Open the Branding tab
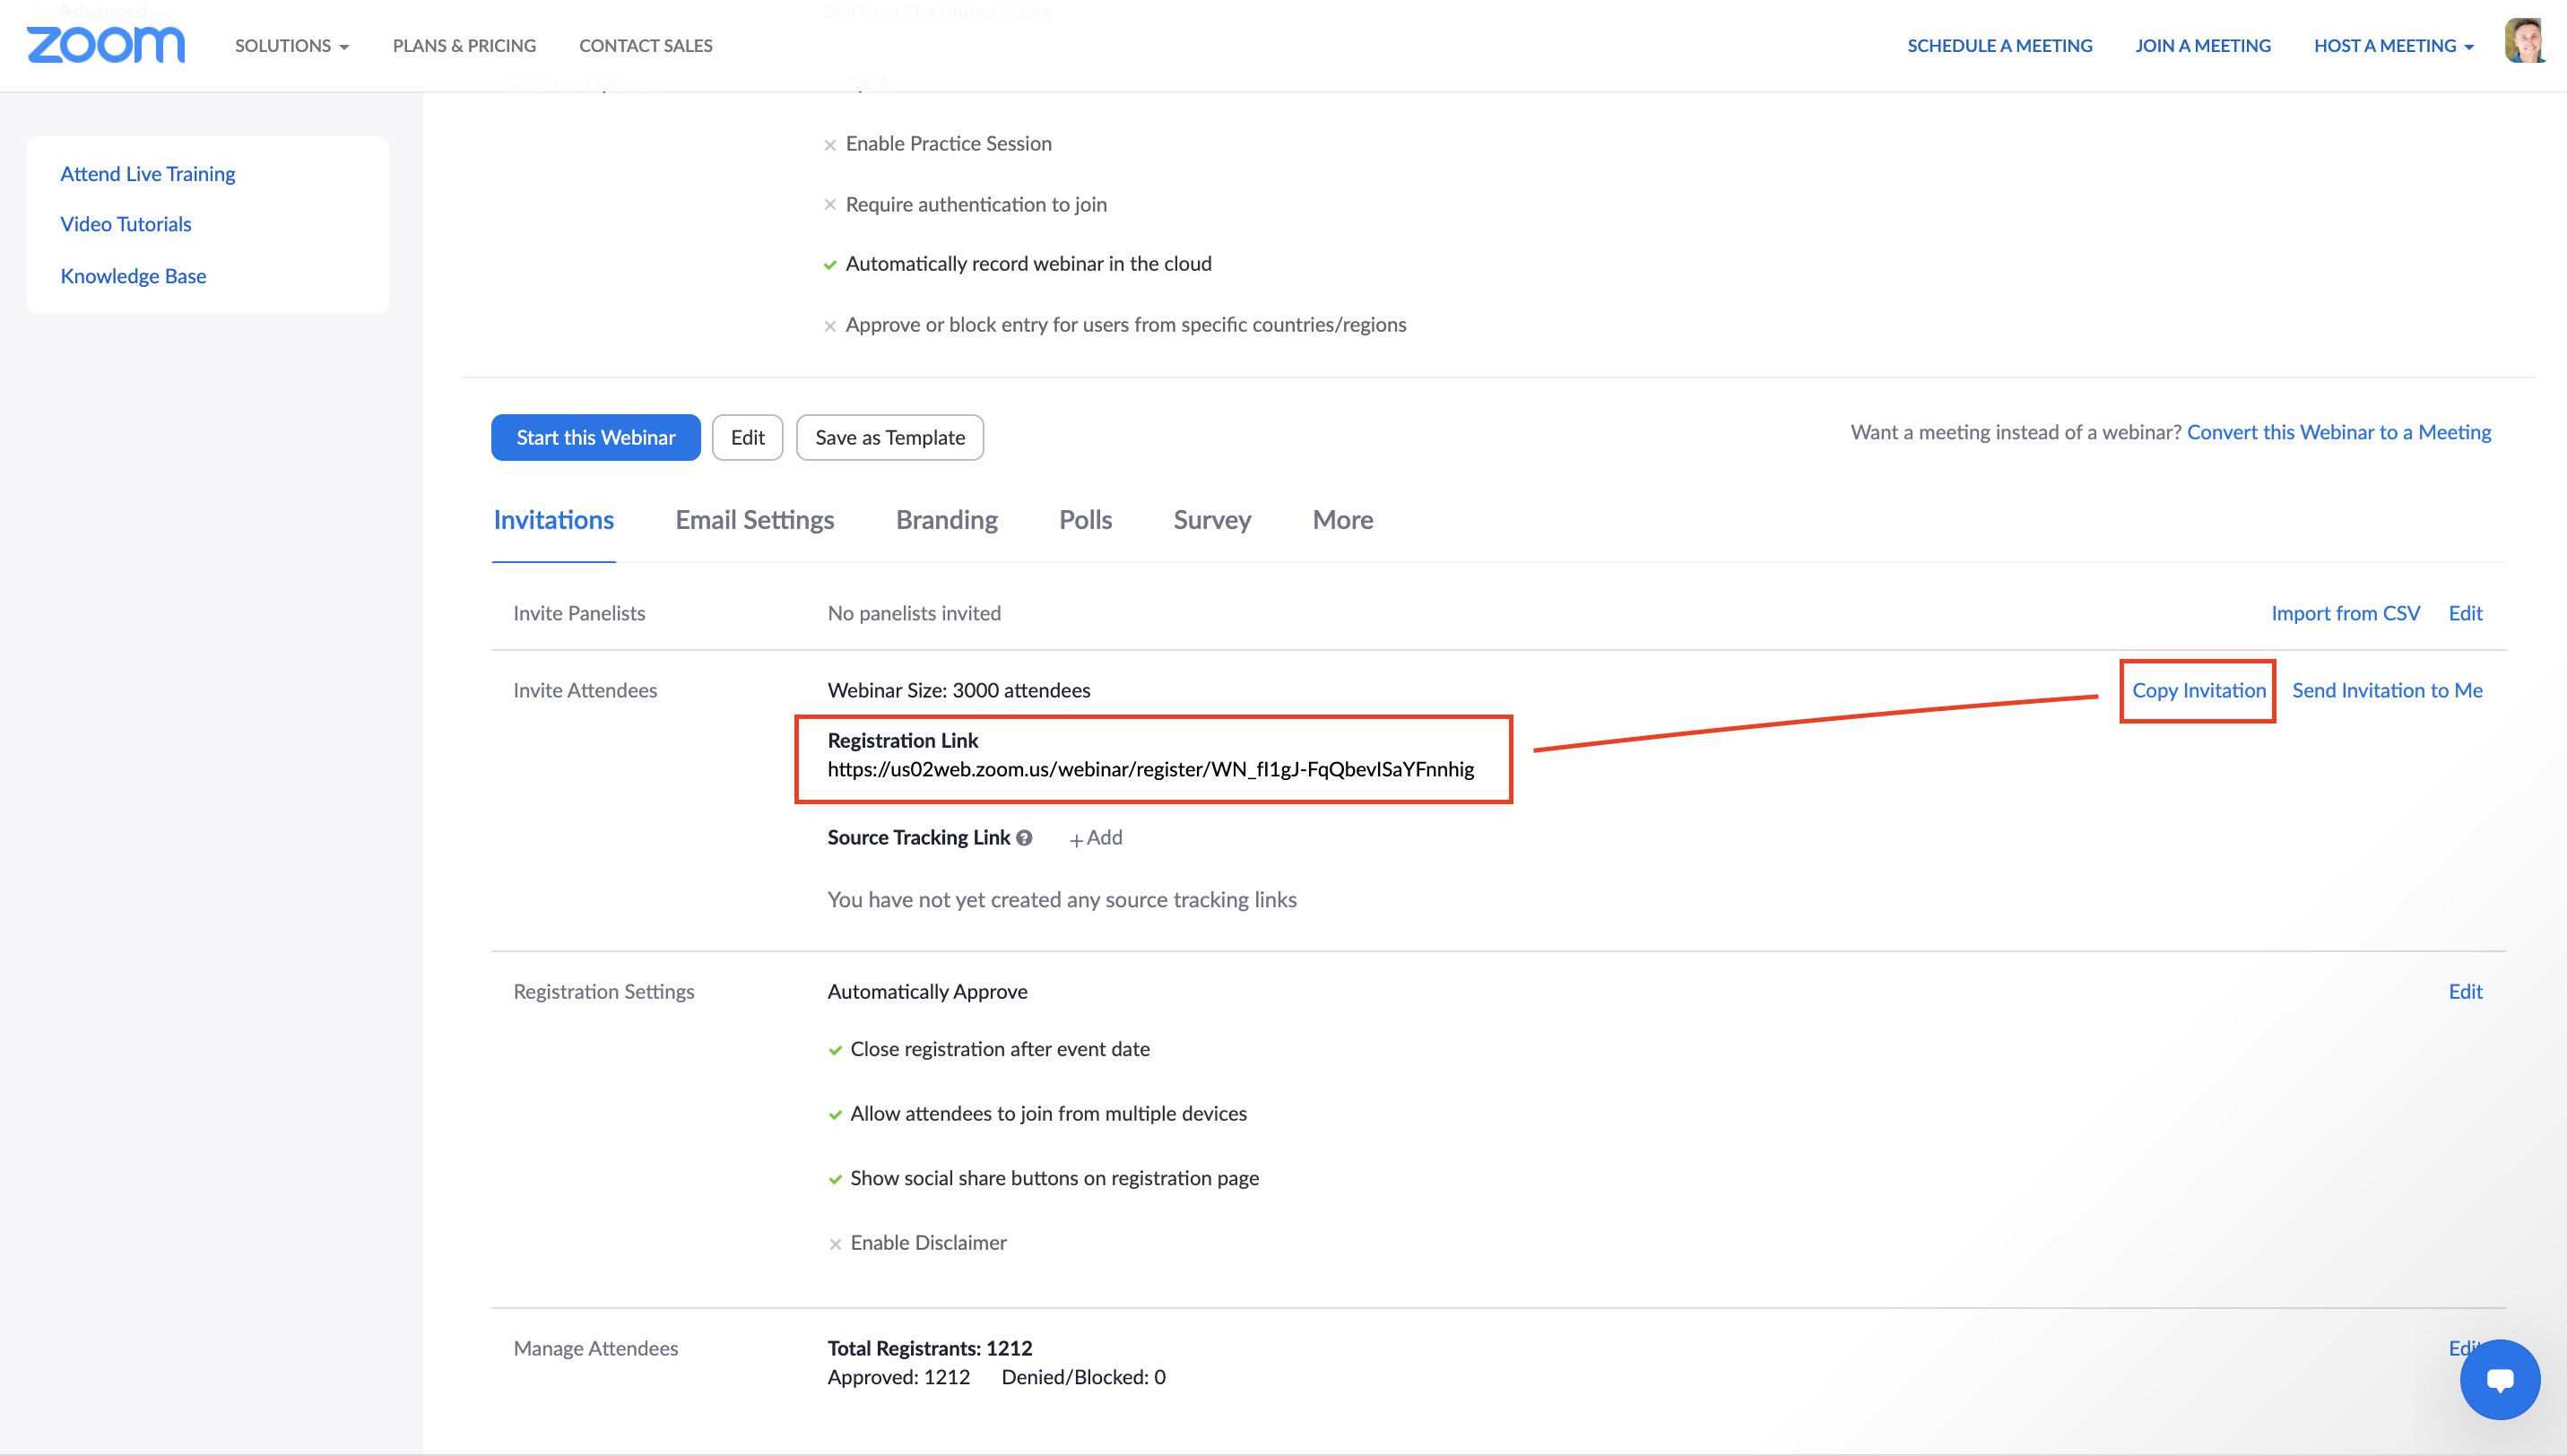Viewport: 2567px width, 1456px height. pos(946,520)
